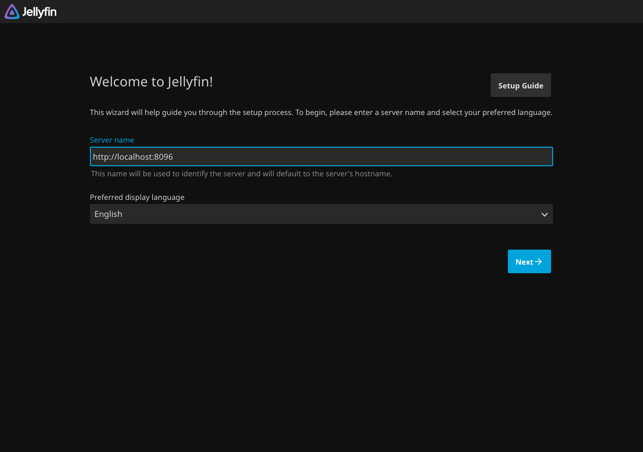Open the Setup Guide
This screenshot has height=452, width=643.
[x=520, y=85]
